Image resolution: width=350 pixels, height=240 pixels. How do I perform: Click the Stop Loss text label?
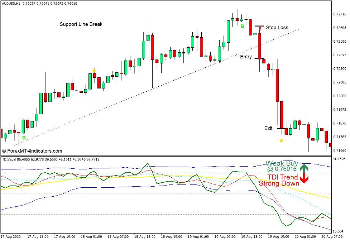(277, 28)
